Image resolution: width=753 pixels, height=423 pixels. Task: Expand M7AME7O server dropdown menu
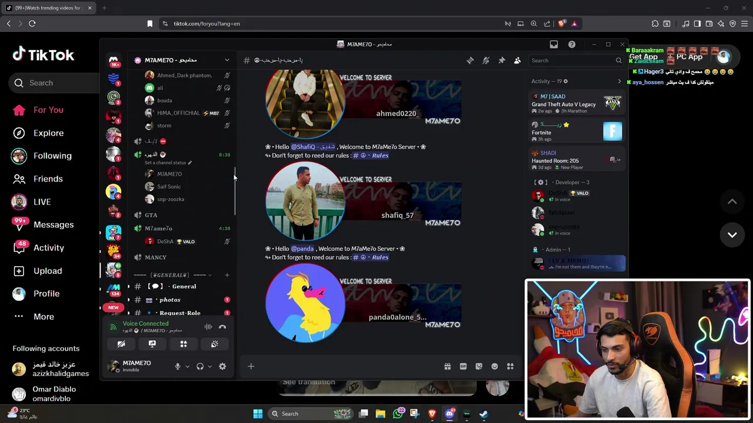click(x=227, y=60)
